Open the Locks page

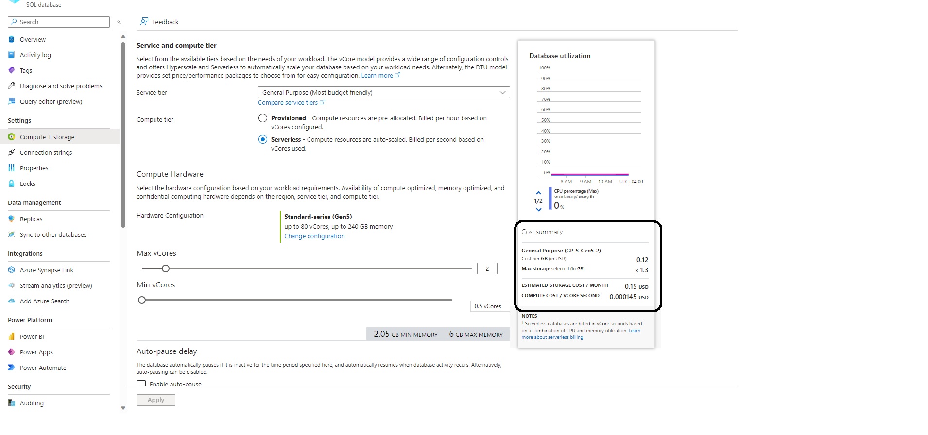[28, 184]
